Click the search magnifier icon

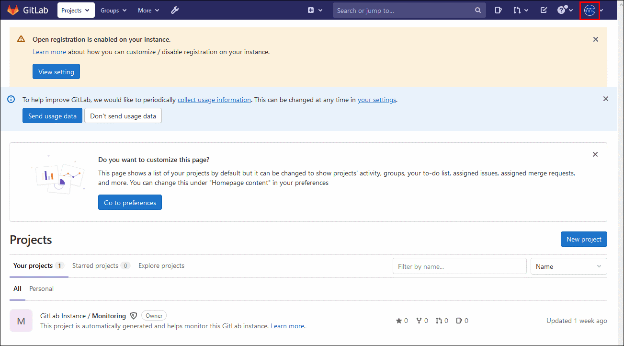(478, 10)
